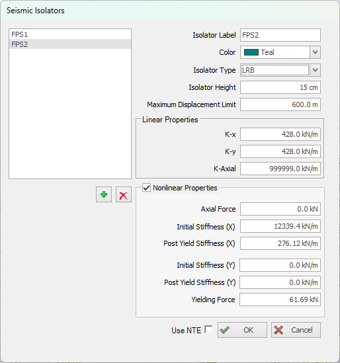Click the LRB isolator type combo box

pyautogui.click(x=275, y=70)
